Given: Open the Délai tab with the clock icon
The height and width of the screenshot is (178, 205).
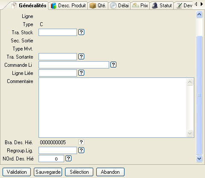Looking at the screenshot, I should pyautogui.click(x=119, y=6).
